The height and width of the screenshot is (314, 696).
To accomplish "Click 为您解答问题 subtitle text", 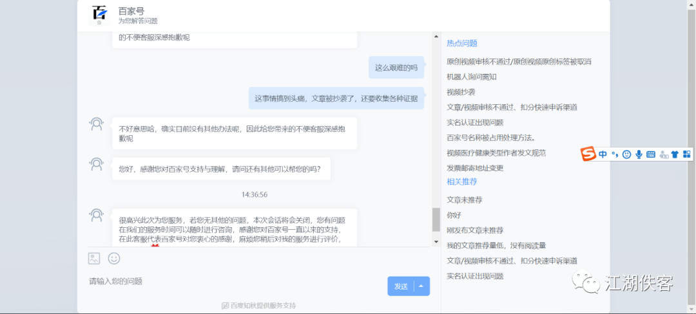I will tap(138, 21).
